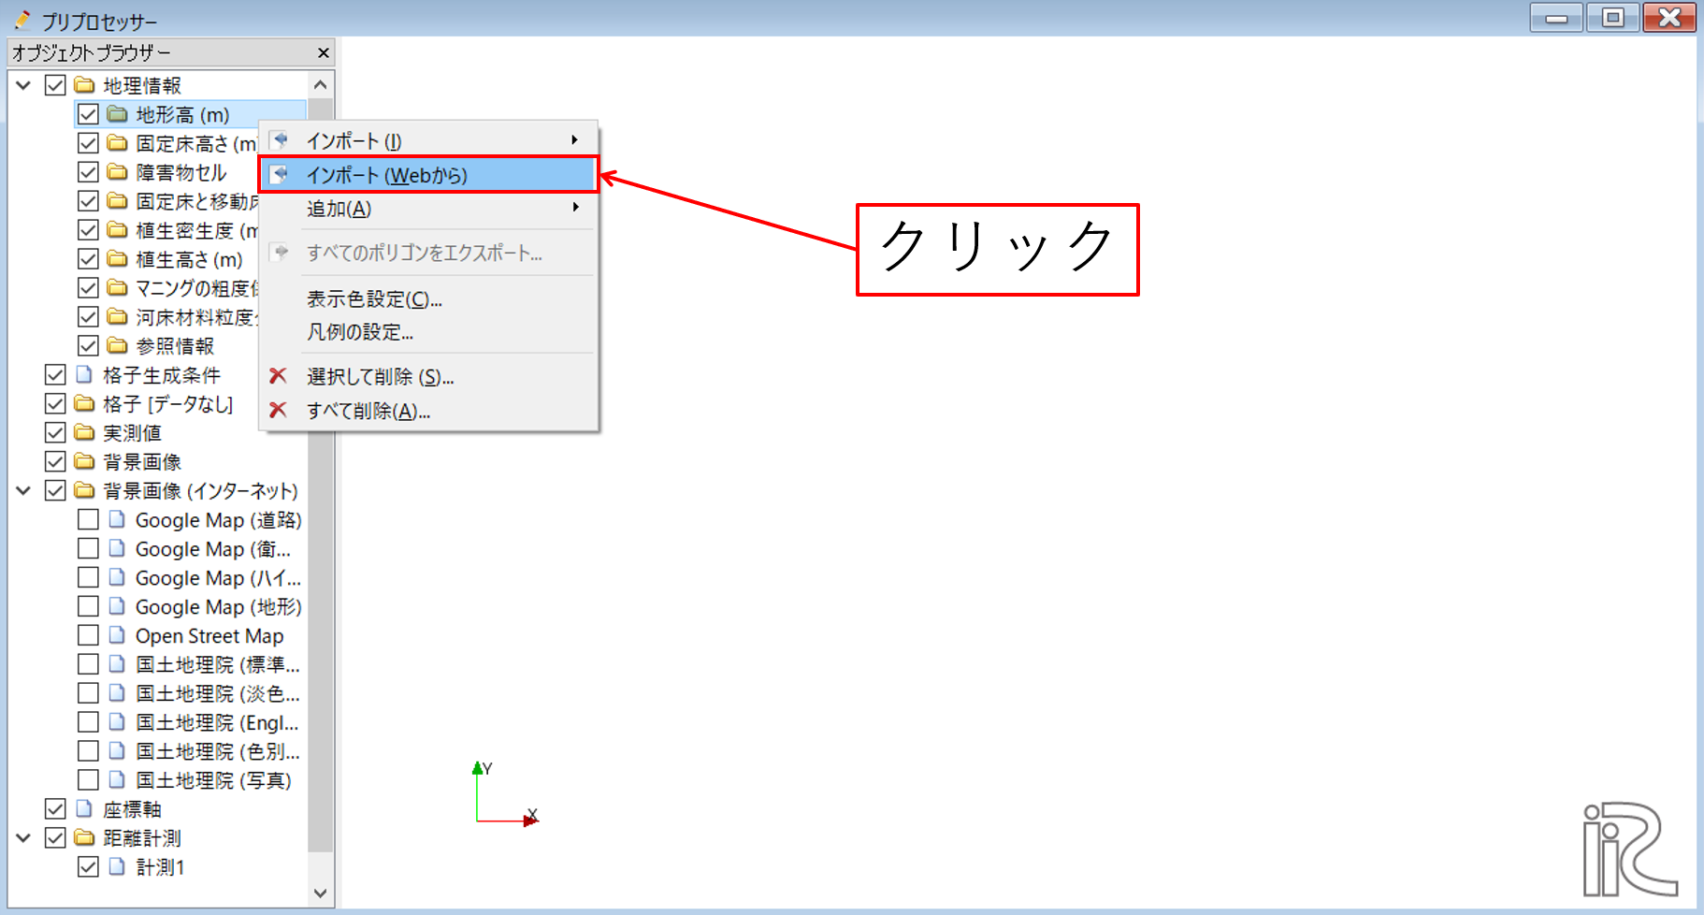1704x915 pixels.
Task: Open the インポート (I) submenu arrow
Action: click(x=575, y=140)
